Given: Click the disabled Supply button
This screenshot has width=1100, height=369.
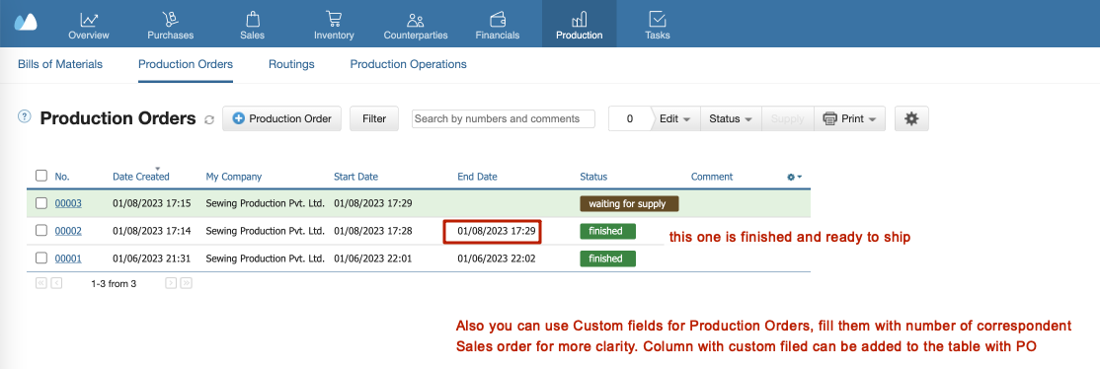Looking at the screenshot, I should pos(787,118).
